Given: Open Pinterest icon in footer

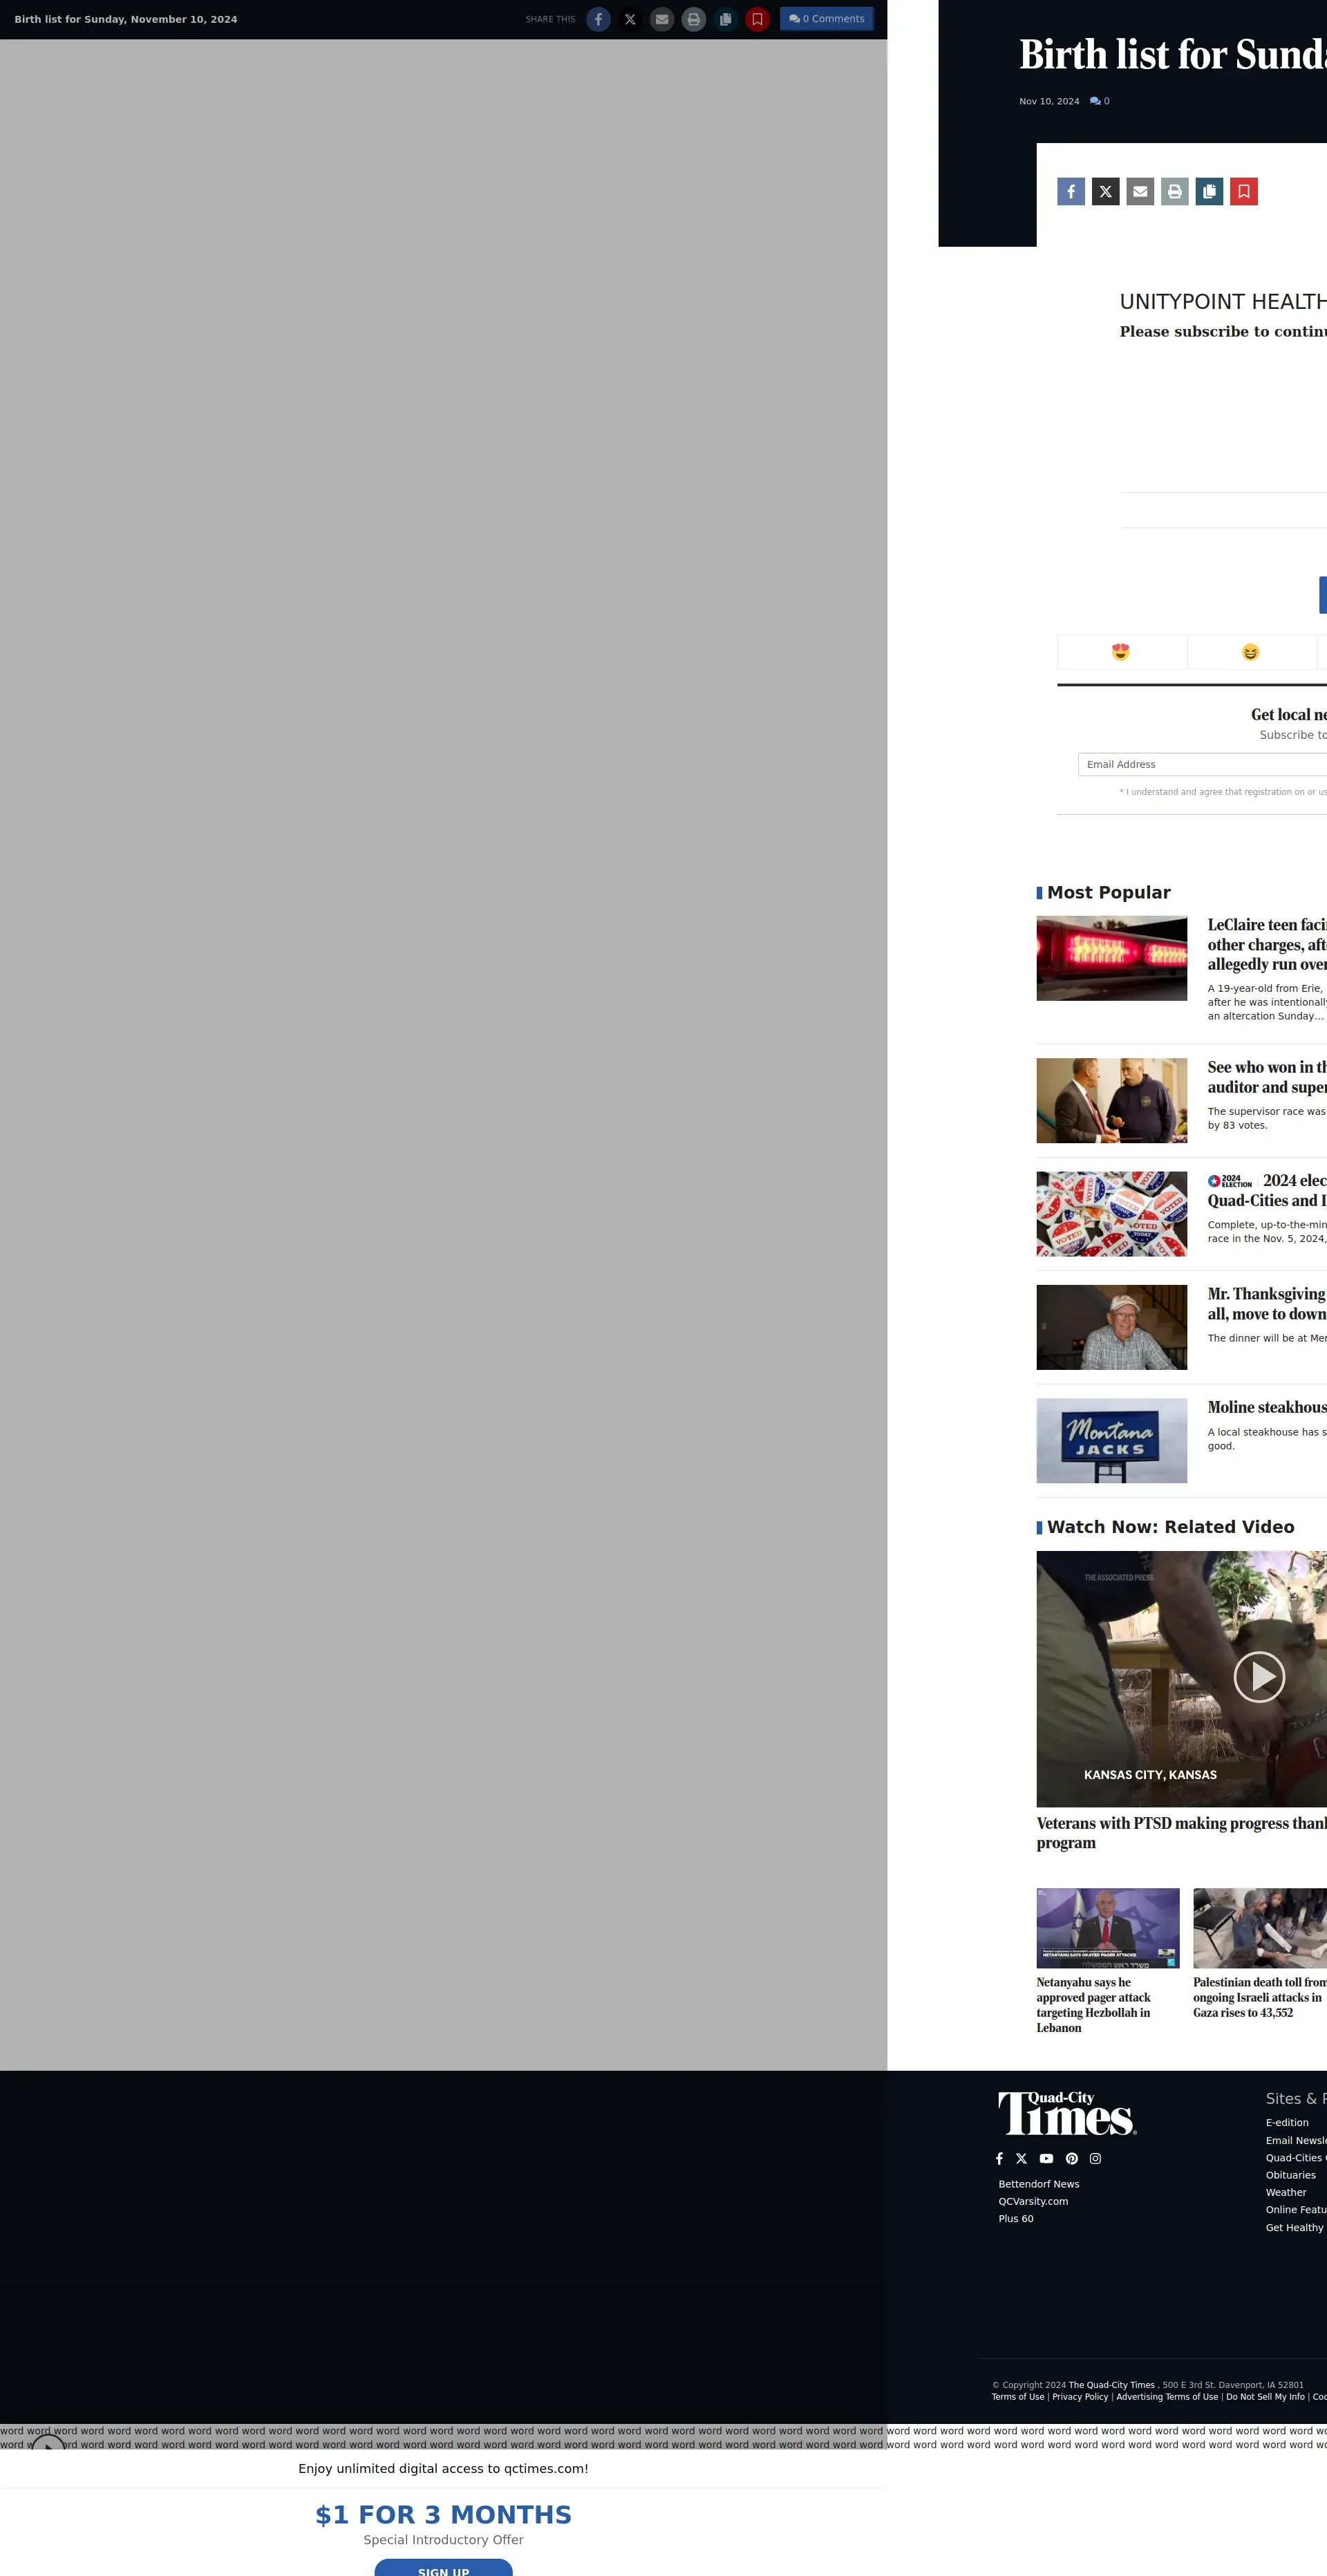Looking at the screenshot, I should pyautogui.click(x=1071, y=2158).
